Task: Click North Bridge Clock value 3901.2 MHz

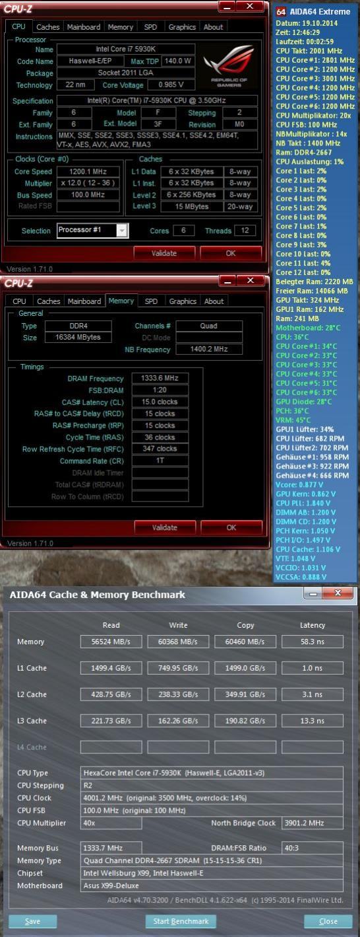Action: 312,823
